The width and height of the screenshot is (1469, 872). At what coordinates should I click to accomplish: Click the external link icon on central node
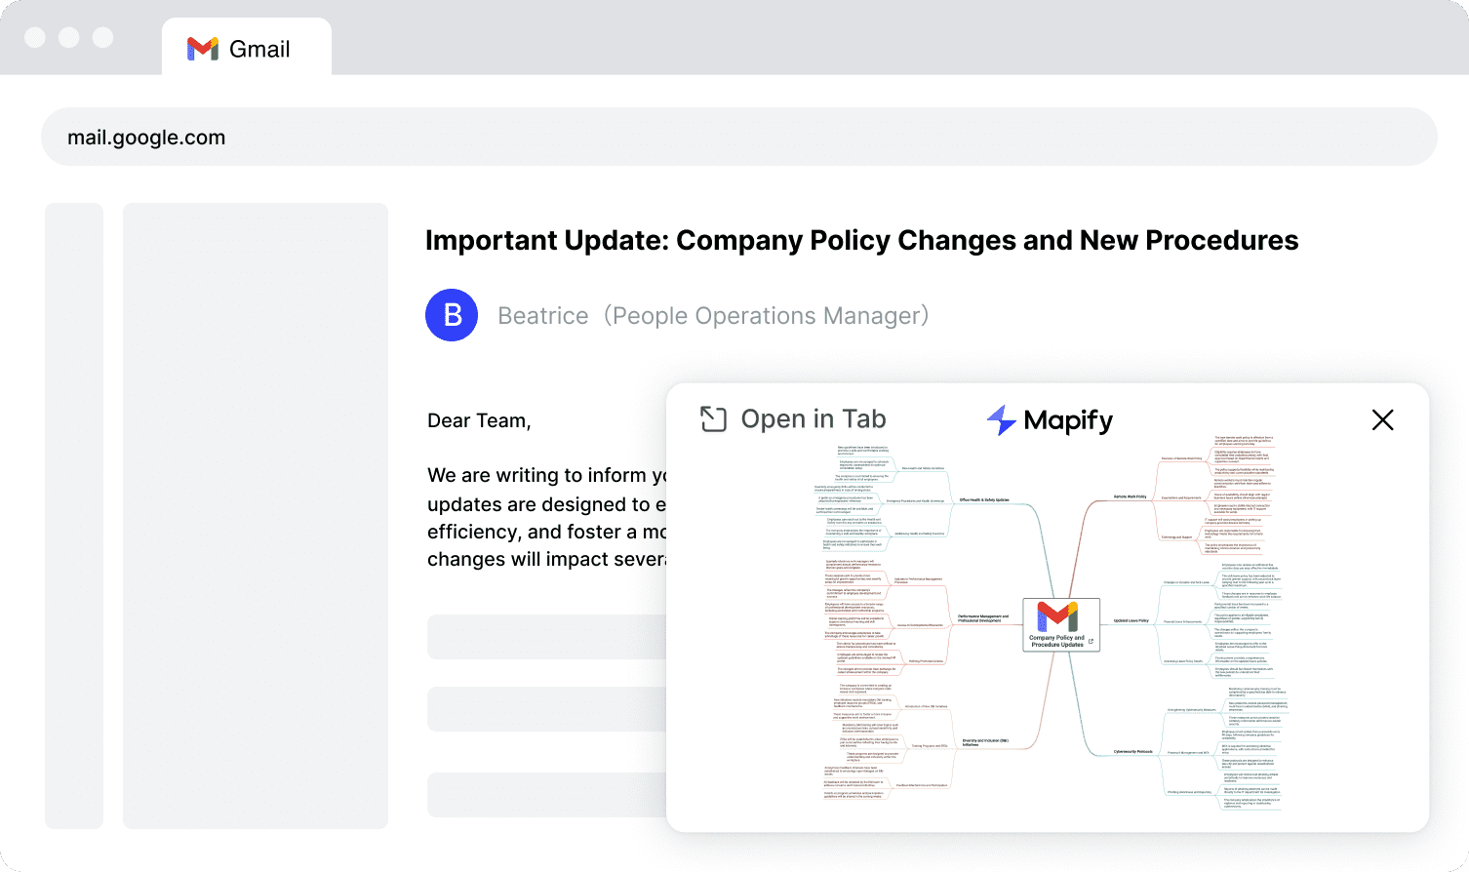pos(1091,642)
